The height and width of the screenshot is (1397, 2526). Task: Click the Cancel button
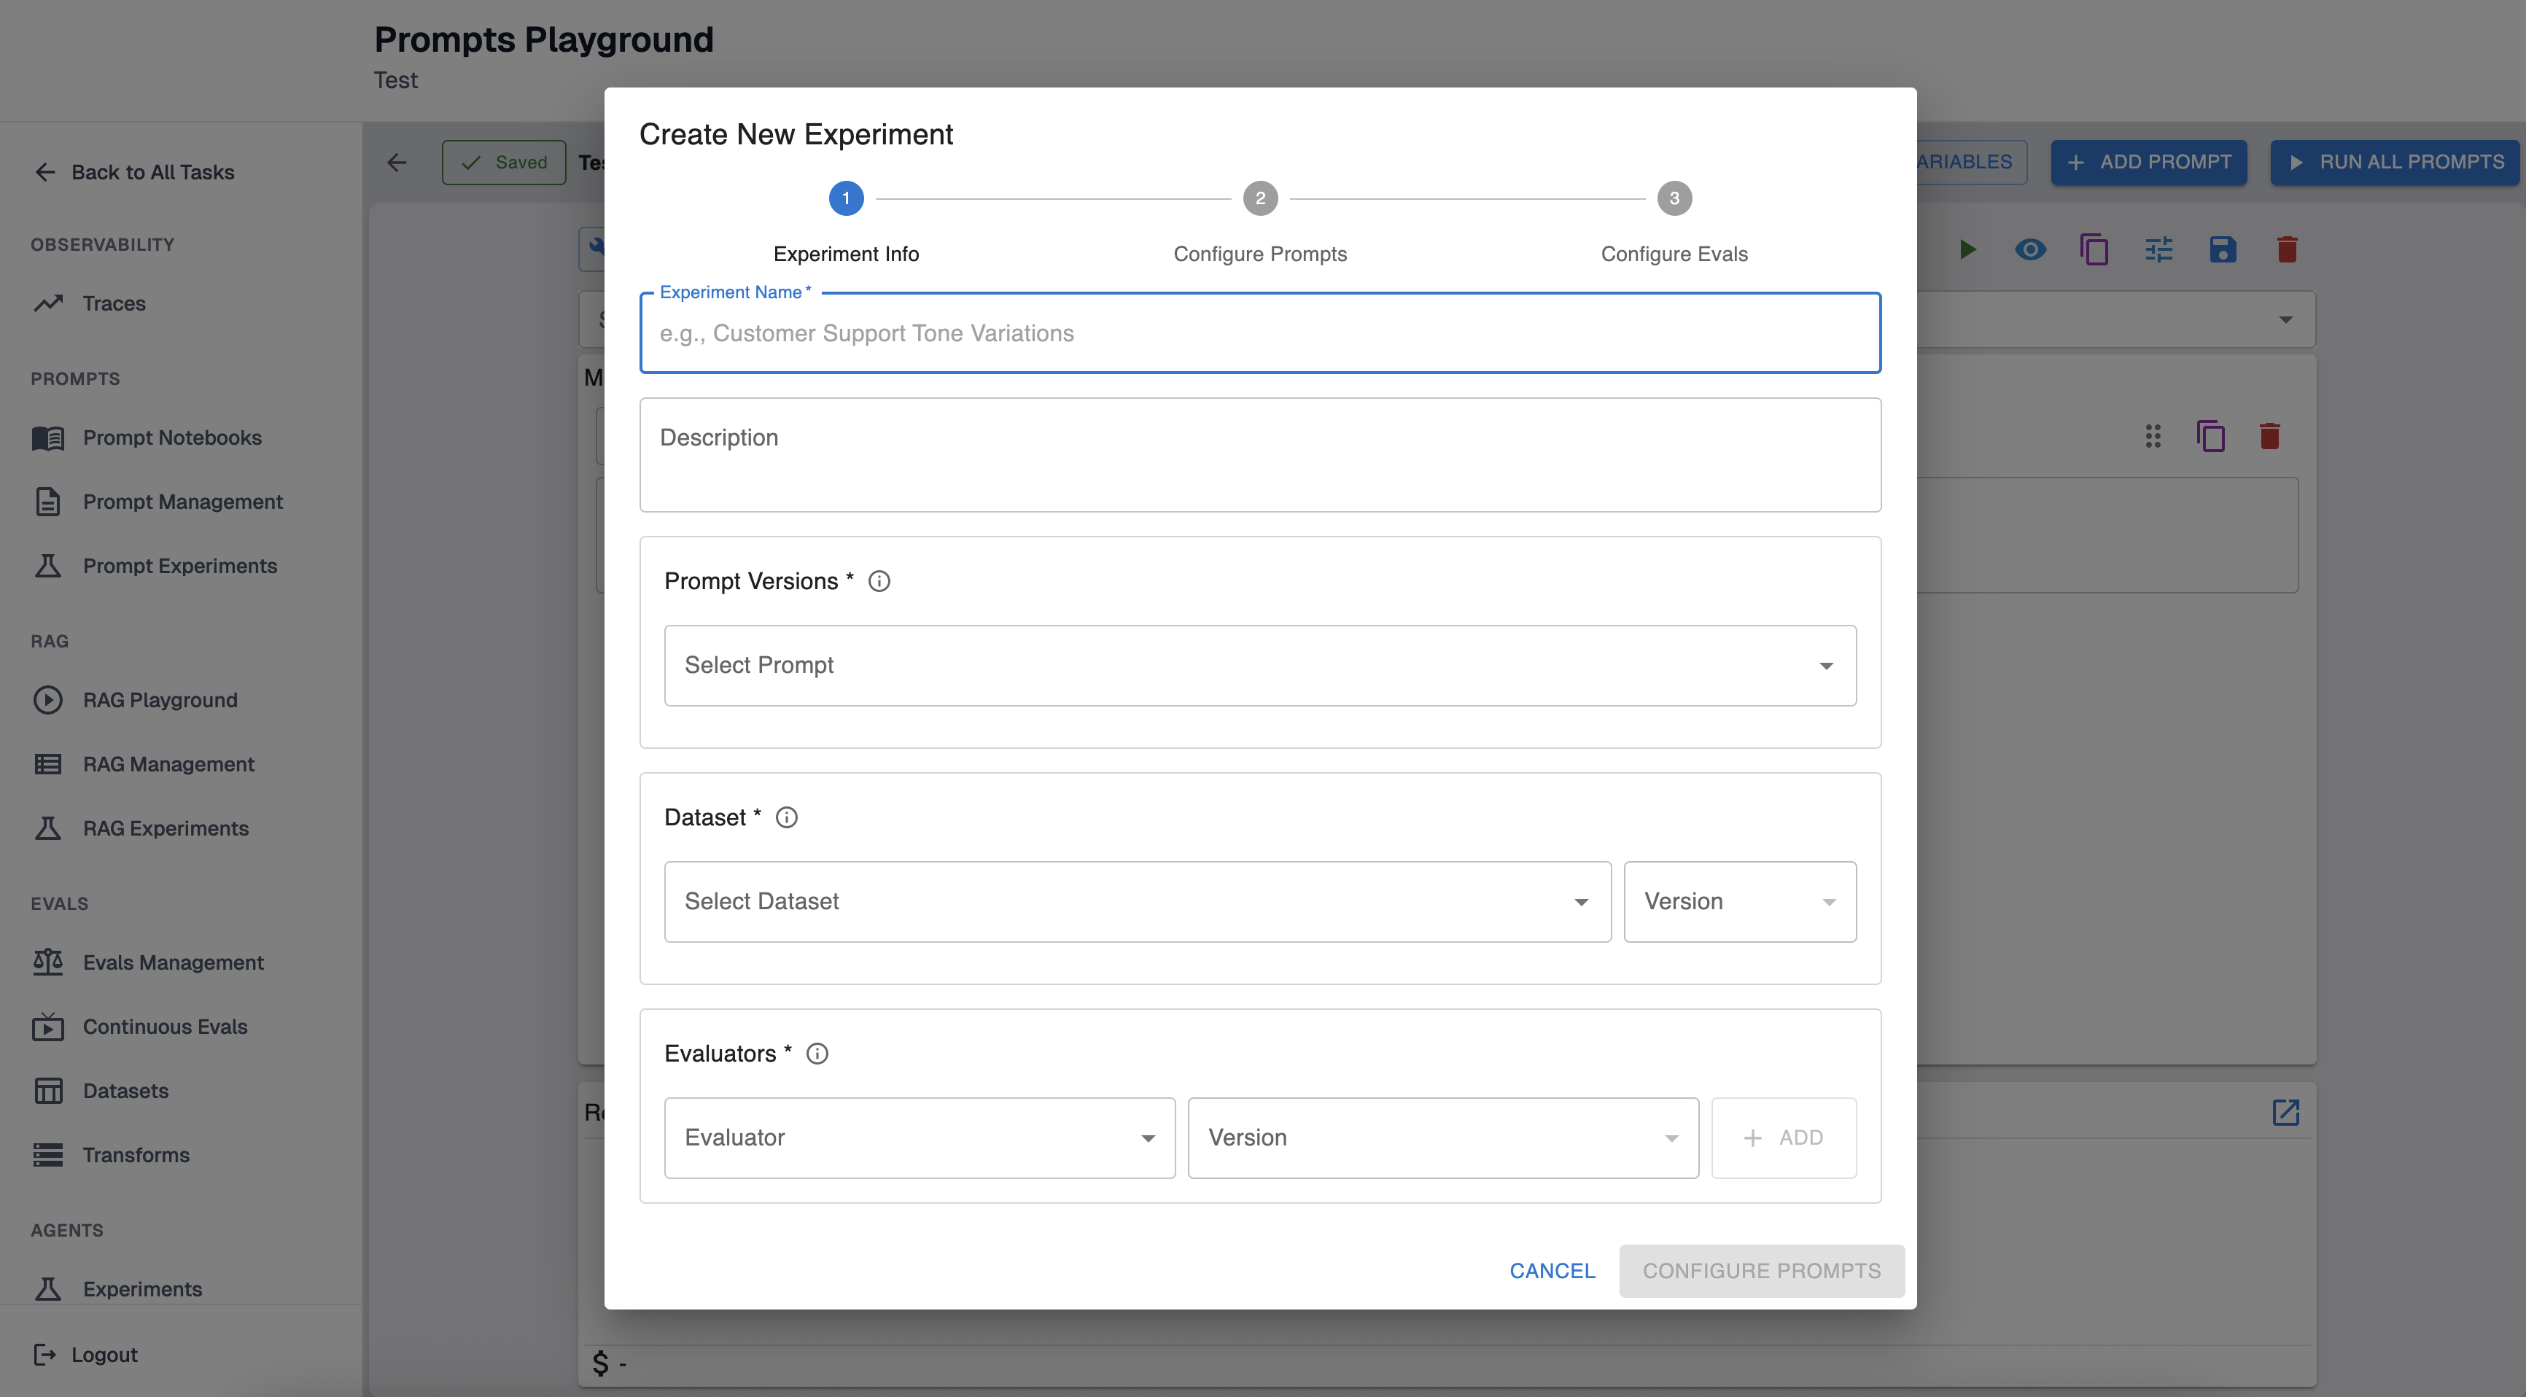[1551, 1271]
